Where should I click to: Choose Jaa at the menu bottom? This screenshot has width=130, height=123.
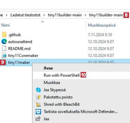click(x=46, y=119)
